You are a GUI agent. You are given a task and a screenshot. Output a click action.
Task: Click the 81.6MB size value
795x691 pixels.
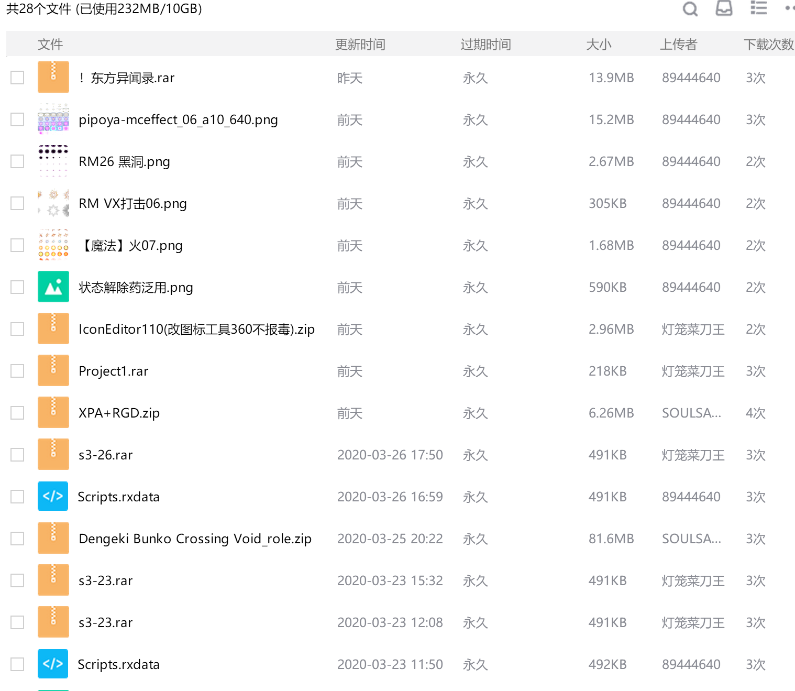click(x=611, y=539)
